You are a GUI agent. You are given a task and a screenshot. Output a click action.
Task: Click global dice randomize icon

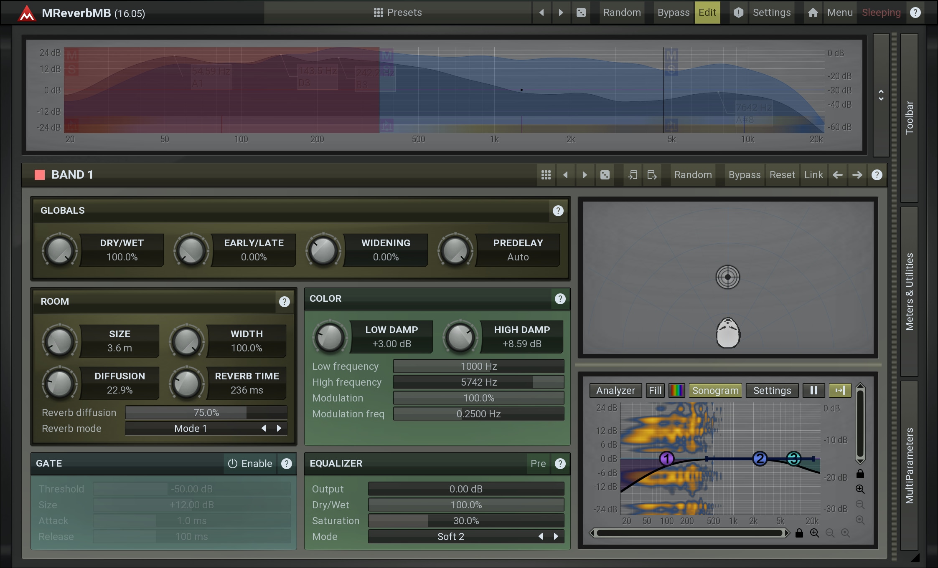581,13
